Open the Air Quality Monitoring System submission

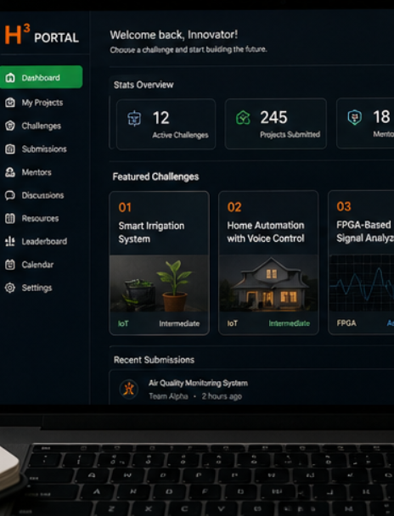[x=198, y=383]
